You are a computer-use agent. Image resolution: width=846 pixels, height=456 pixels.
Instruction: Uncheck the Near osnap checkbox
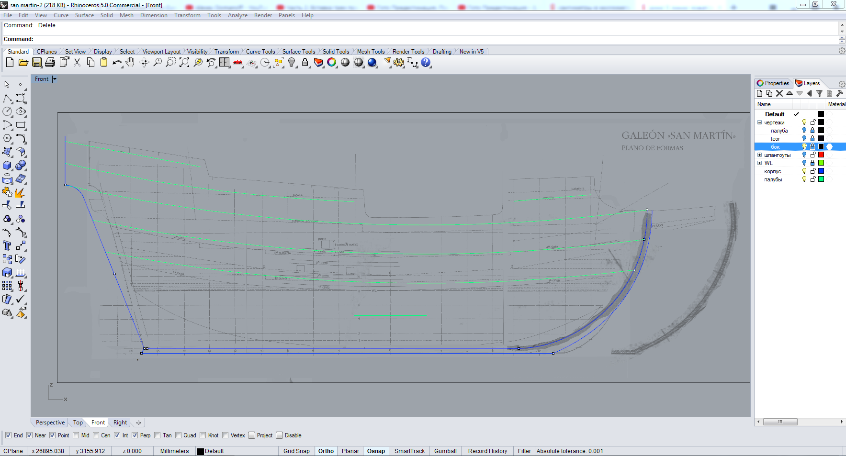click(x=30, y=435)
